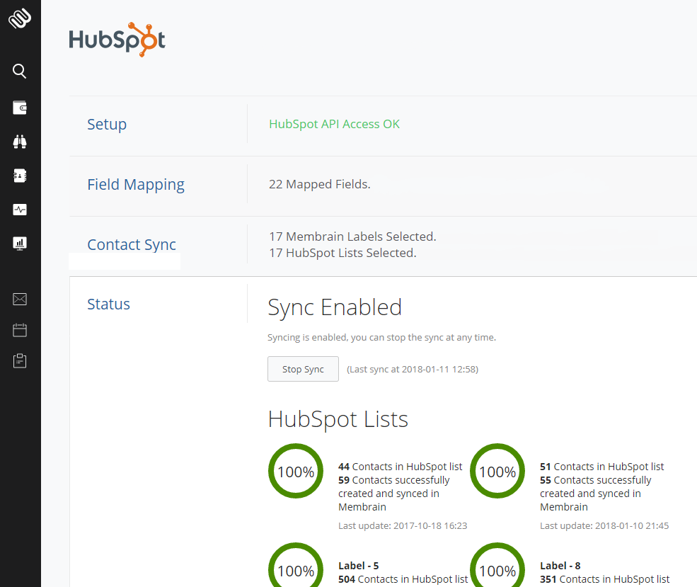
Task: Click the "Label - 5" list title
Action: tap(358, 566)
